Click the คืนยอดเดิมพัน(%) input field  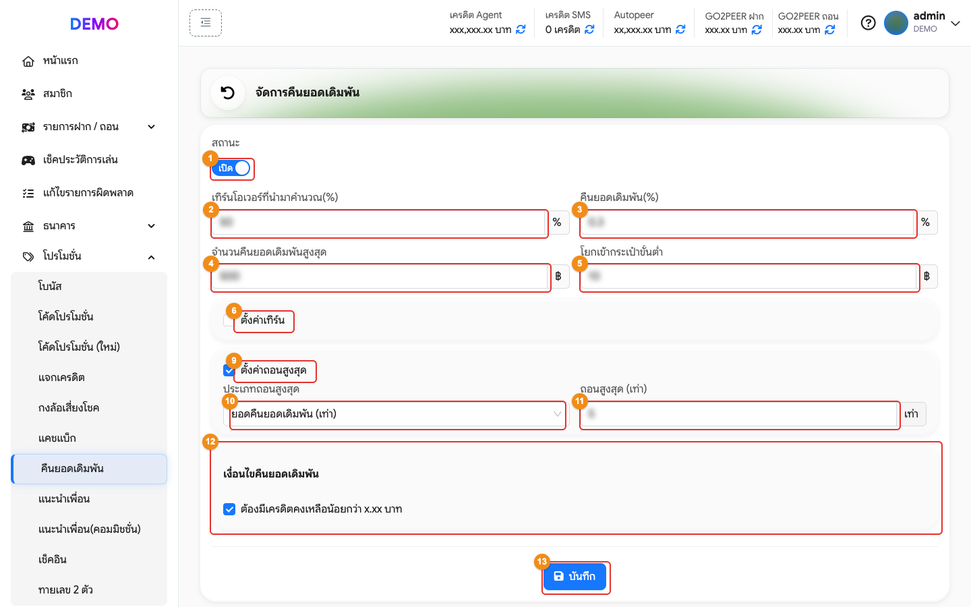[x=746, y=223]
